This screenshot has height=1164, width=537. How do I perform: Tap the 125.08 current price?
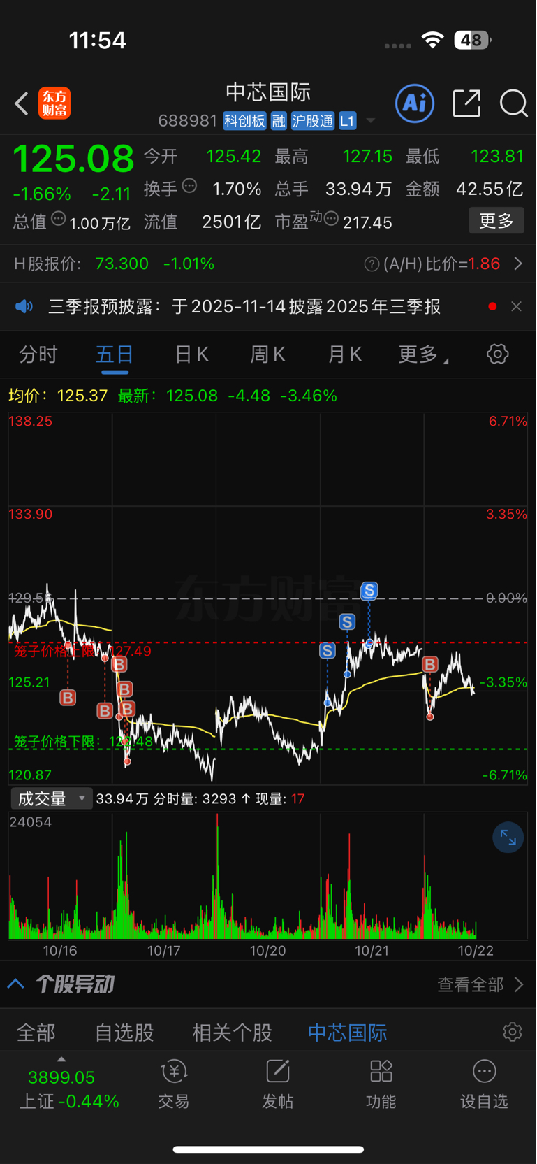coord(73,159)
